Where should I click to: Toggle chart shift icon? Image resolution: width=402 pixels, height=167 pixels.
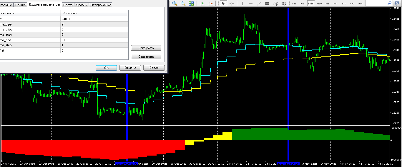[210, 4]
